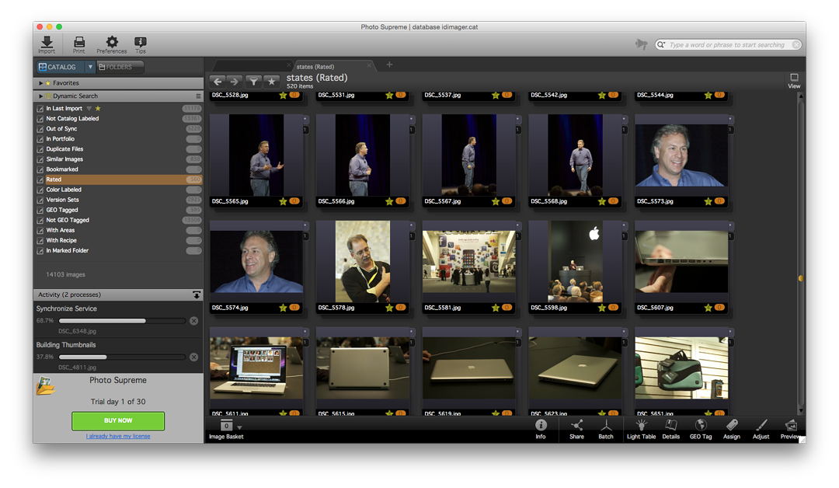The width and height of the screenshot is (839, 488).
Task: Open the GEO Tag tool
Action: (701, 429)
